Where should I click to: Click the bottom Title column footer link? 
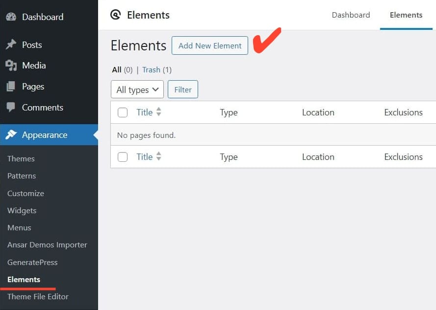click(145, 156)
